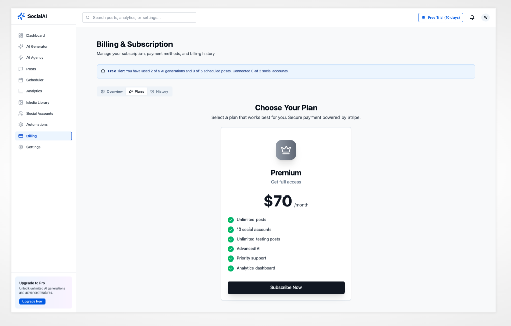Select the Billing sidebar entry

[32, 136]
